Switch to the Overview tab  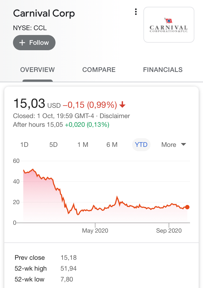coord(37,70)
